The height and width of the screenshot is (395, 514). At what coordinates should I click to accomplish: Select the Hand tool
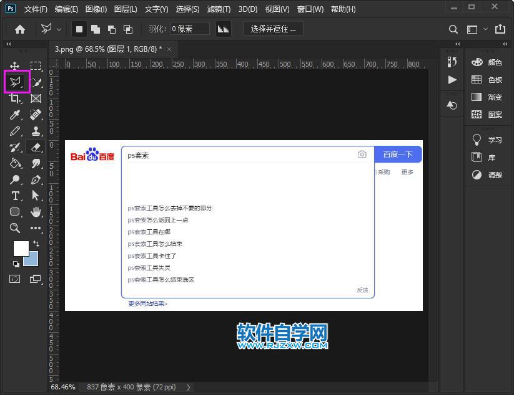(36, 212)
